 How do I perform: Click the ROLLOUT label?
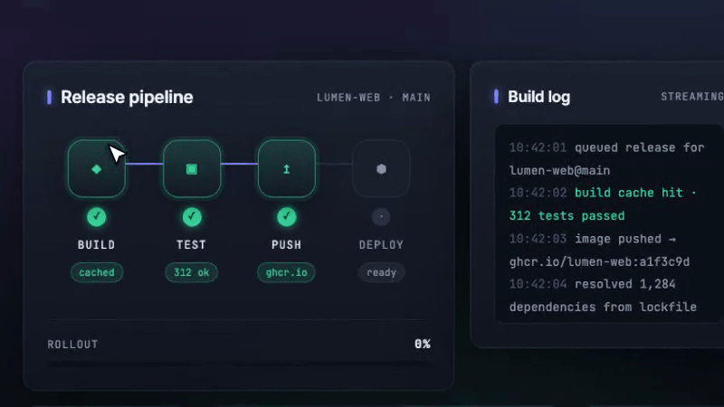[72, 345]
